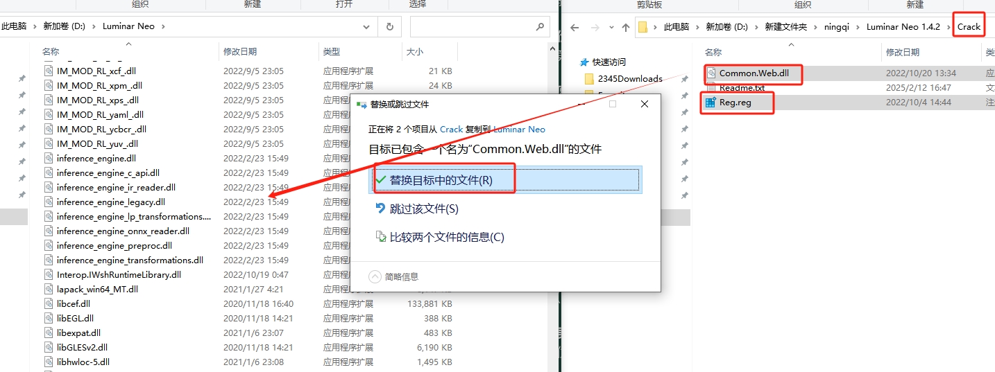Refresh the Luminar Neo folder window

389,27
